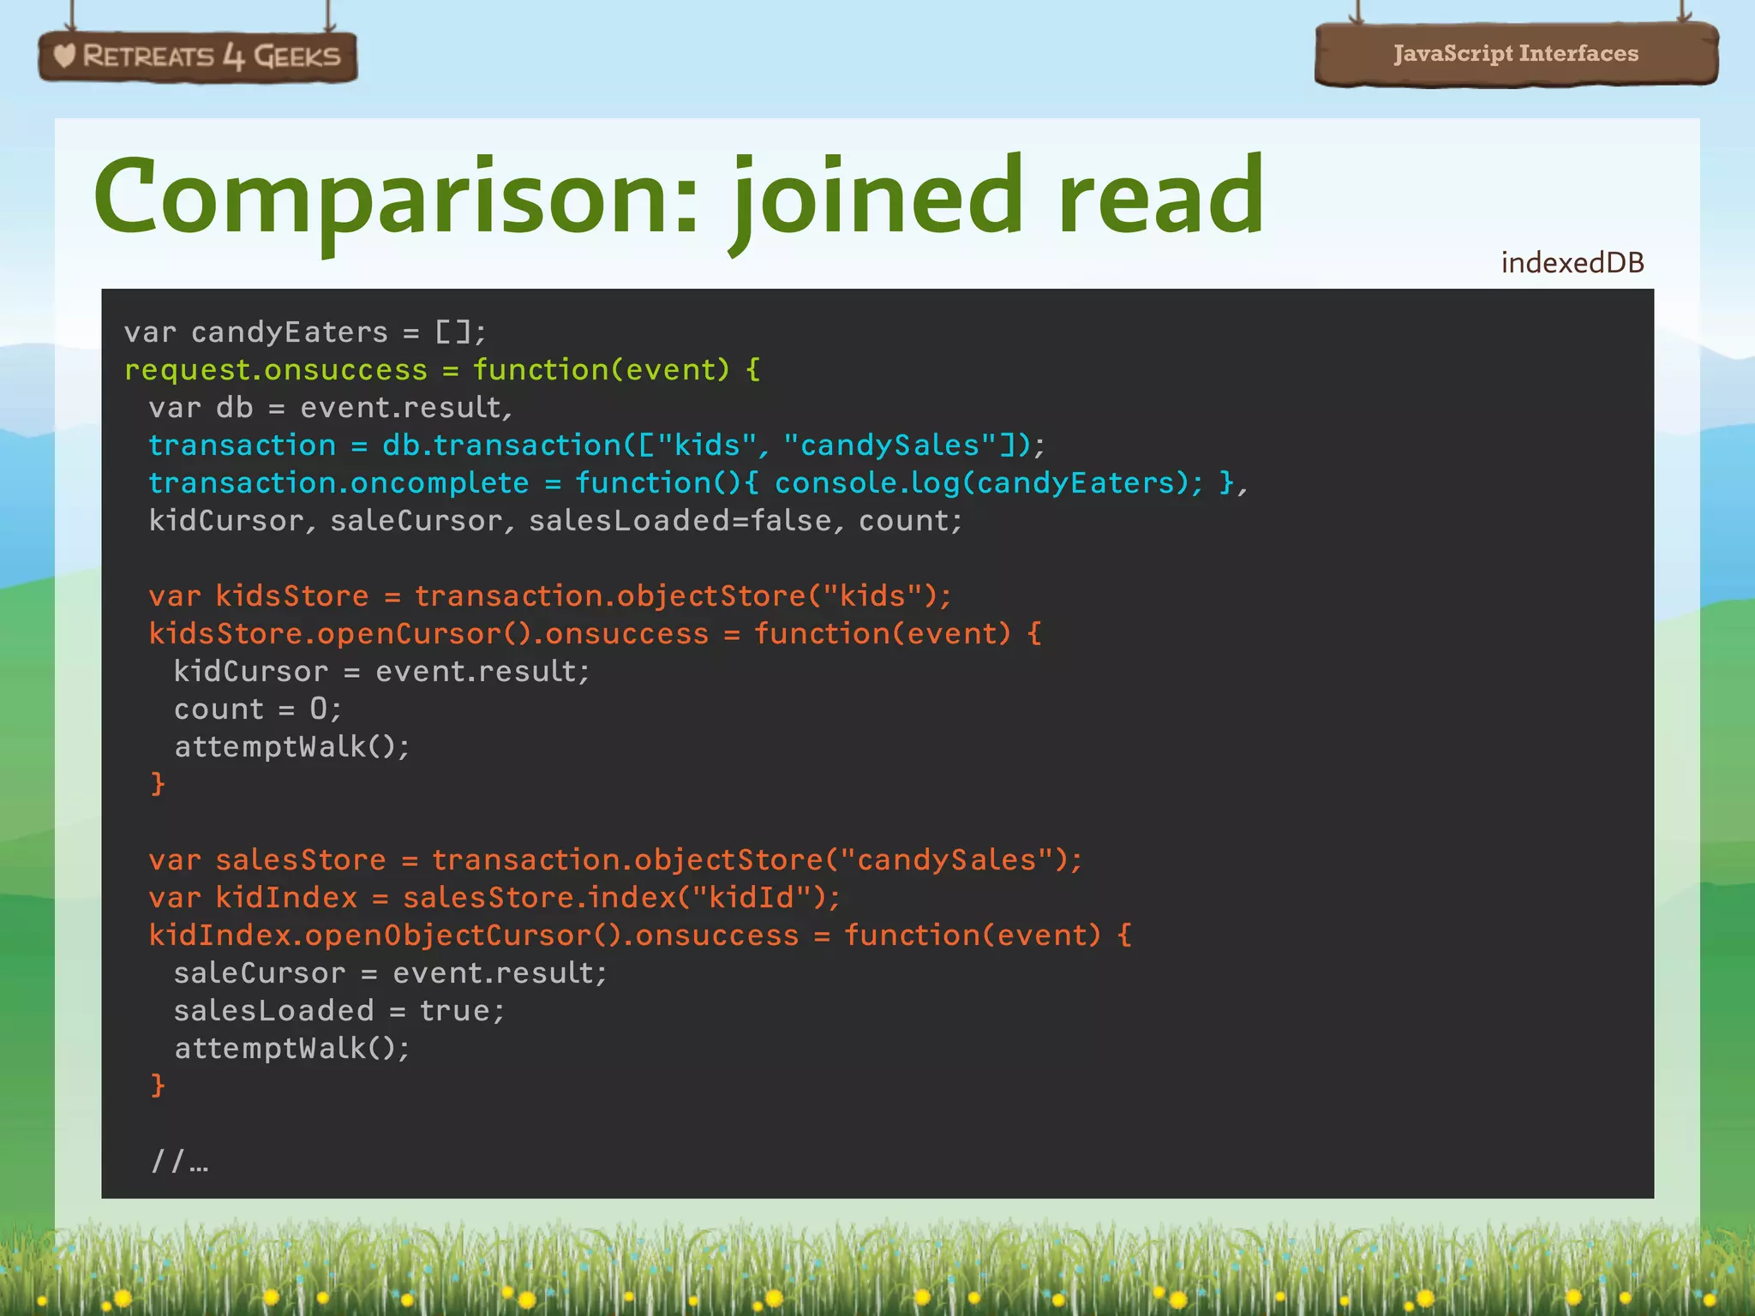The width and height of the screenshot is (1755, 1316).
Task: Click the line 'transaction = db.transaction(["kids", "candySales"]);'
Action: [597, 445]
